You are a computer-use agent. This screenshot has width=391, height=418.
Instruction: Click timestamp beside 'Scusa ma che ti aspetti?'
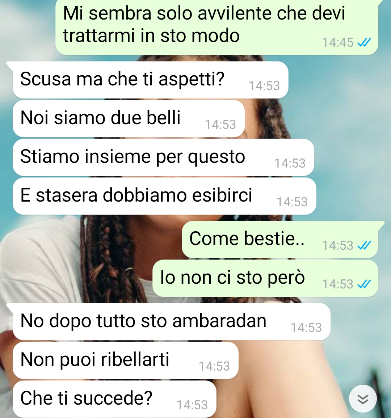click(264, 86)
